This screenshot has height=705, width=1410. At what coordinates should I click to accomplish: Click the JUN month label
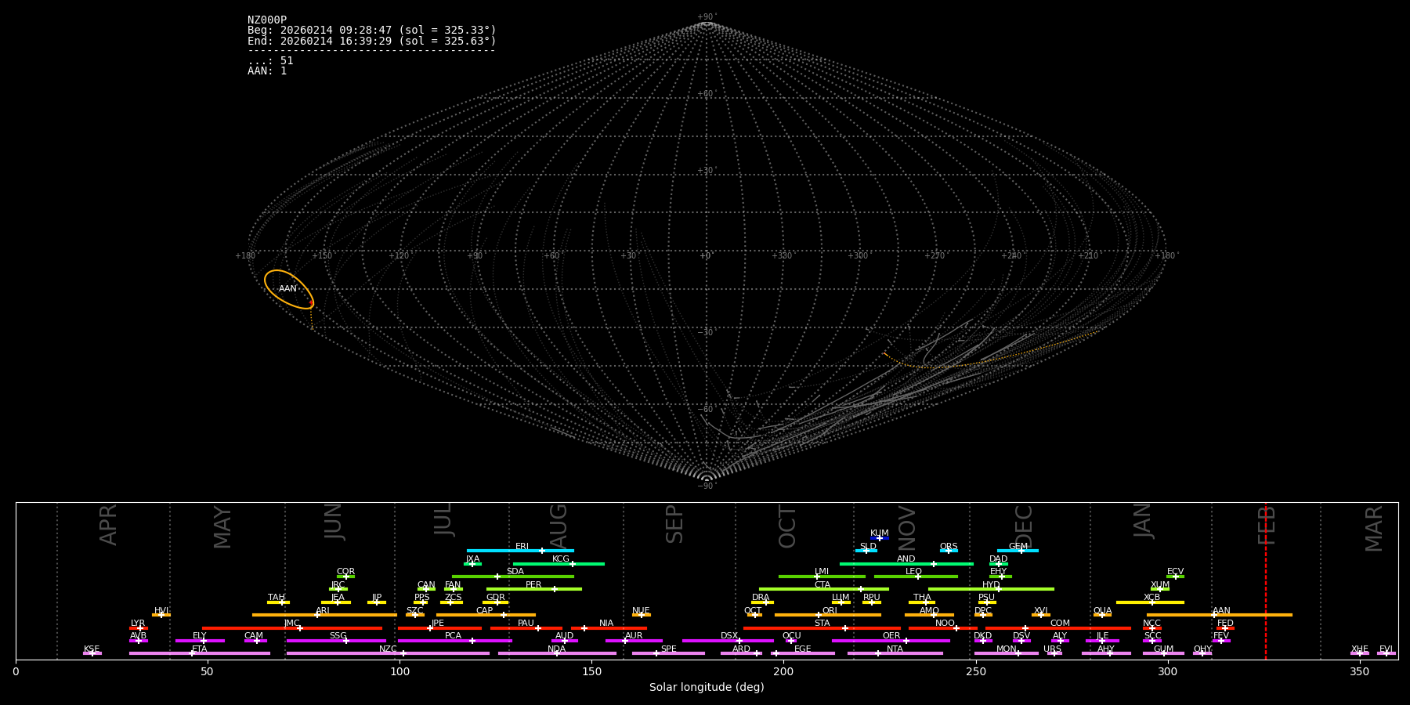click(x=334, y=522)
